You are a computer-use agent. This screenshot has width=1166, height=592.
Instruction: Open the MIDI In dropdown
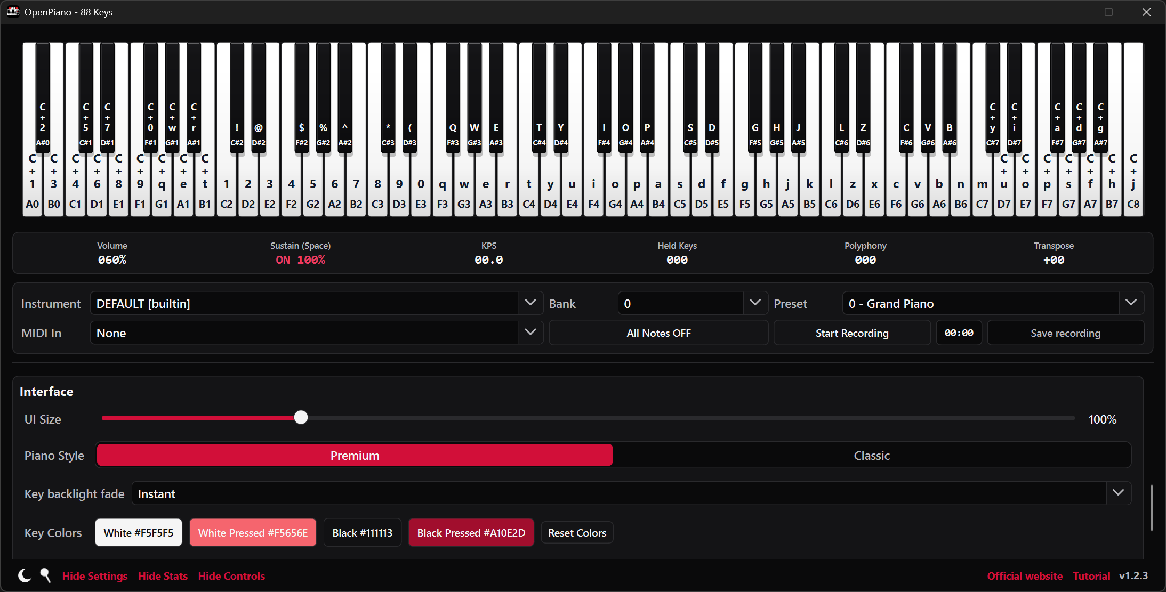317,333
